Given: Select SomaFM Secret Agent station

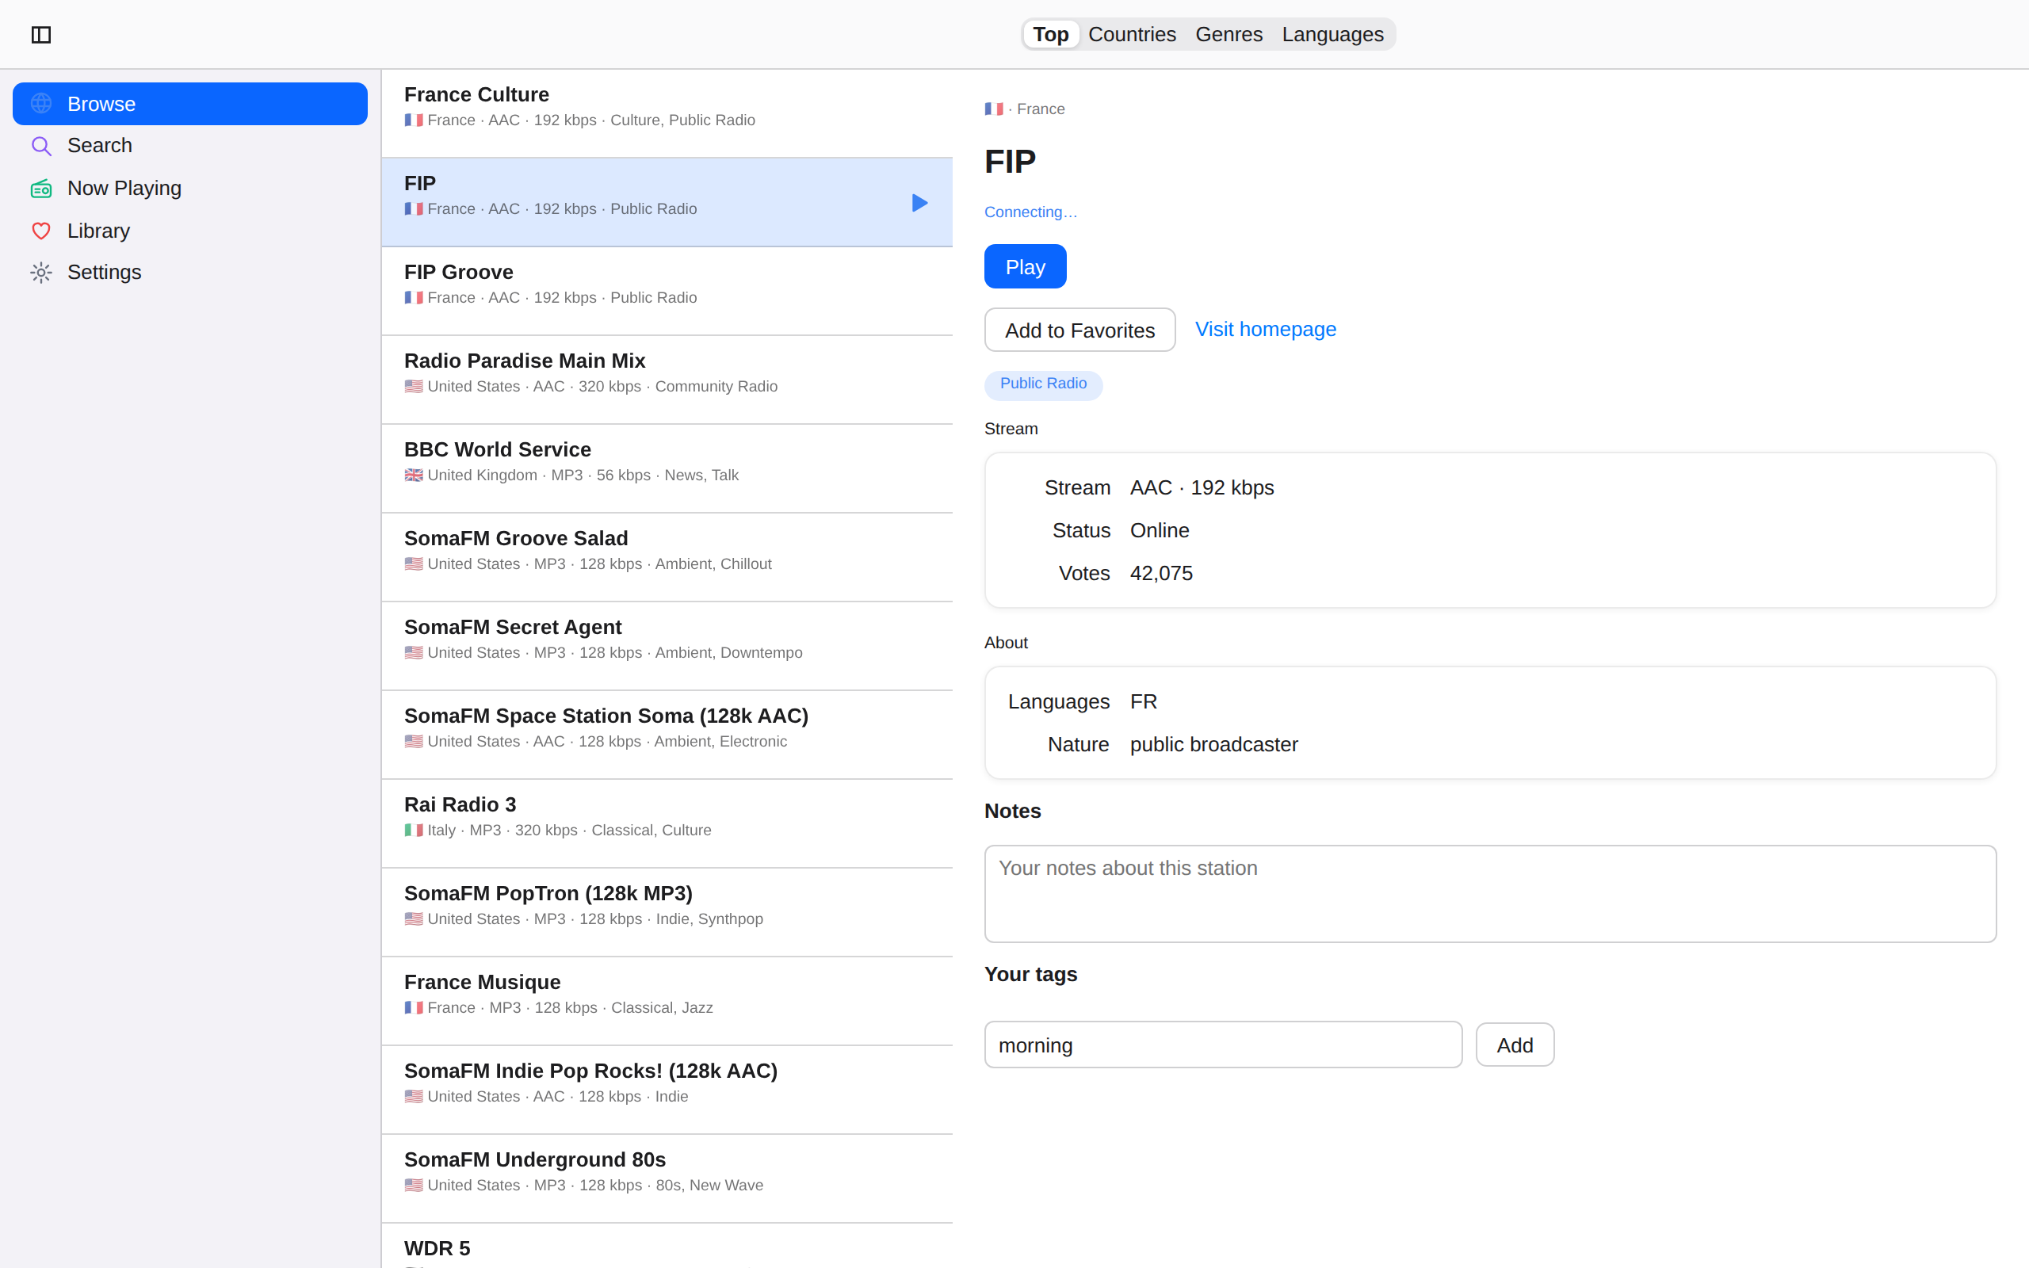Looking at the screenshot, I should click(x=667, y=647).
